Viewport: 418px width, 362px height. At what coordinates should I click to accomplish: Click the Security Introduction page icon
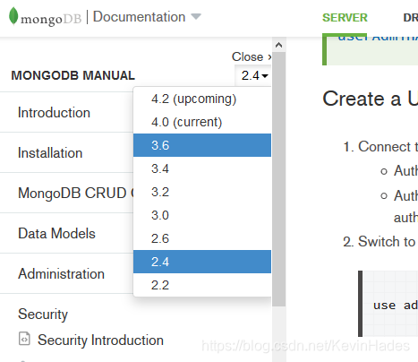click(x=24, y=339)
